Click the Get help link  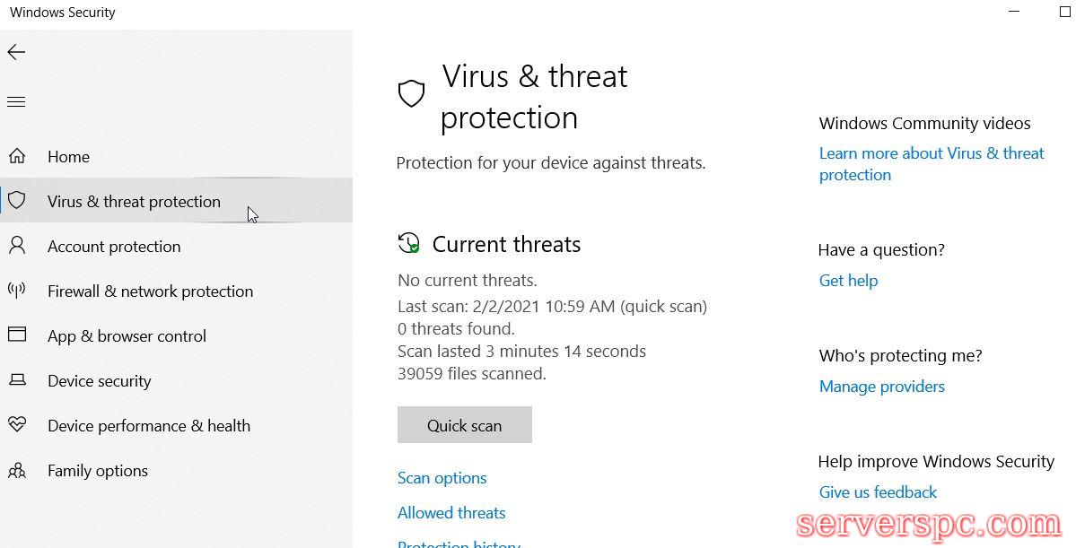point(848,281)
